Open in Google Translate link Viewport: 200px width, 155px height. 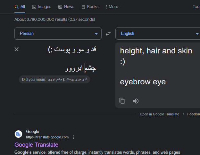[159, 114]
